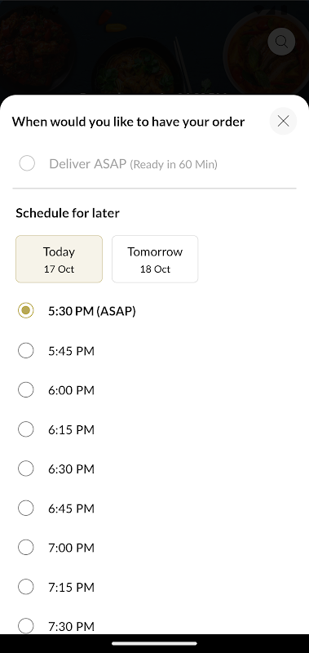Tap the 5:30 PM (ASAP) label text
This screenshot has height=653, width=309.
[x=92, y=311]
